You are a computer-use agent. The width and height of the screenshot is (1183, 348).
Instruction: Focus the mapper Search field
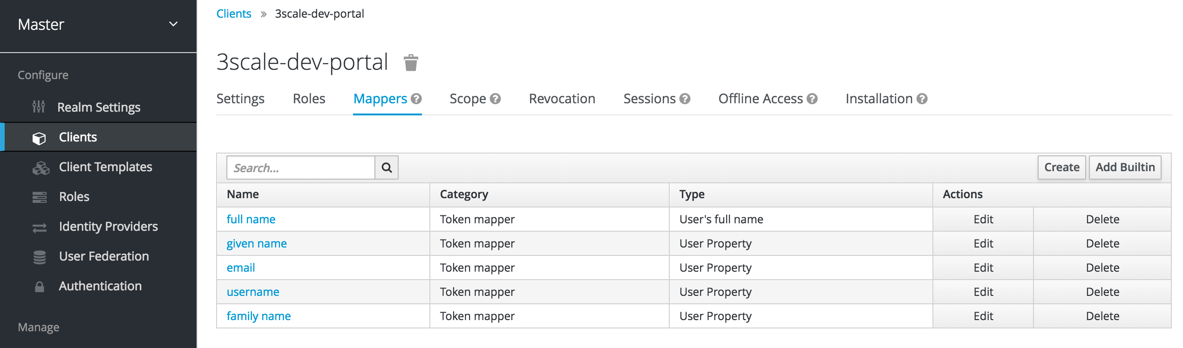pos(300,167)
